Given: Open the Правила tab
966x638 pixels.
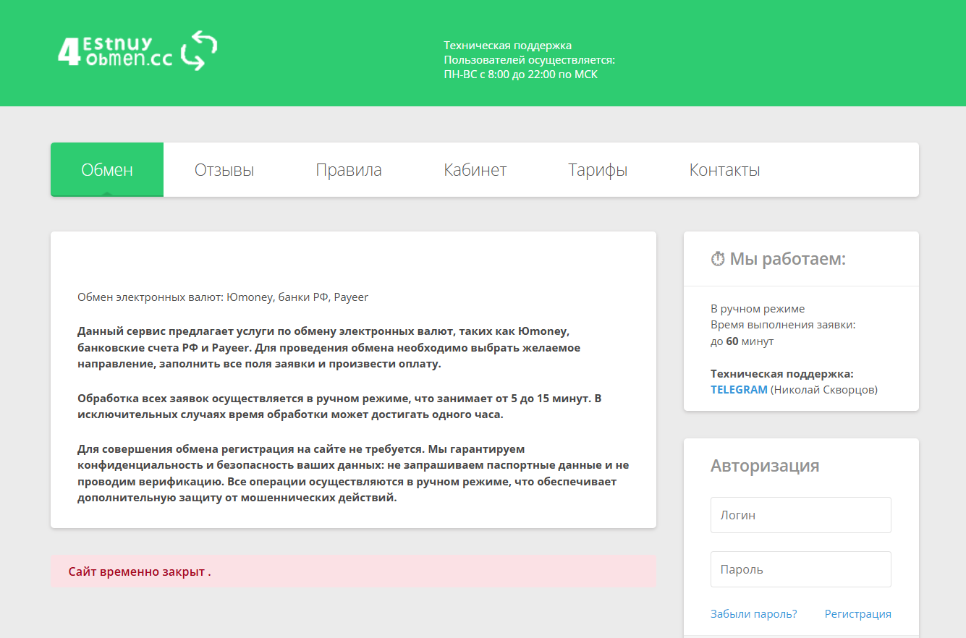Looking at the screenshot, I should [349, 169].
